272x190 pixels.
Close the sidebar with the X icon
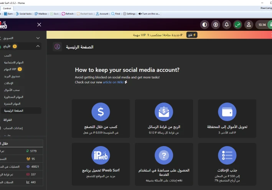coord(39,25)
